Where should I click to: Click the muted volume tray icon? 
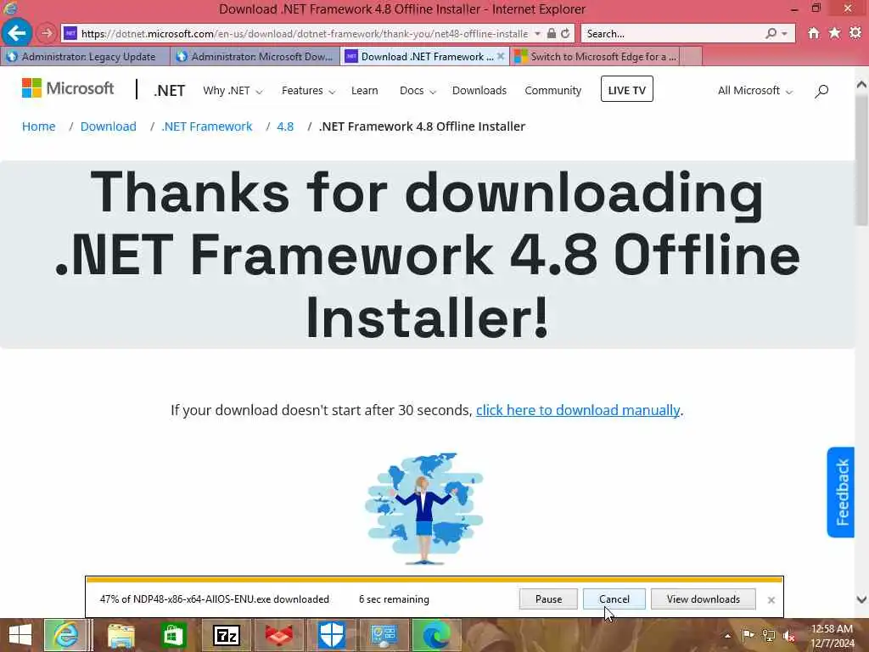[788, 636]
